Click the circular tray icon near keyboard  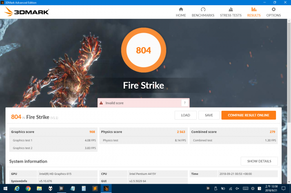point(253,189)
